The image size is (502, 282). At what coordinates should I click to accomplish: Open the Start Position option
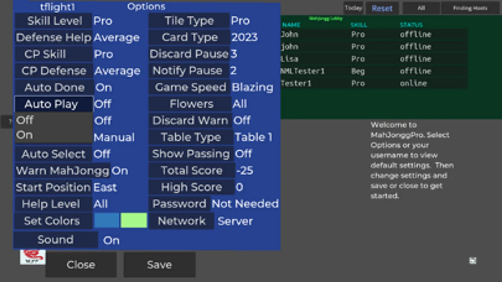pos(53,187)
